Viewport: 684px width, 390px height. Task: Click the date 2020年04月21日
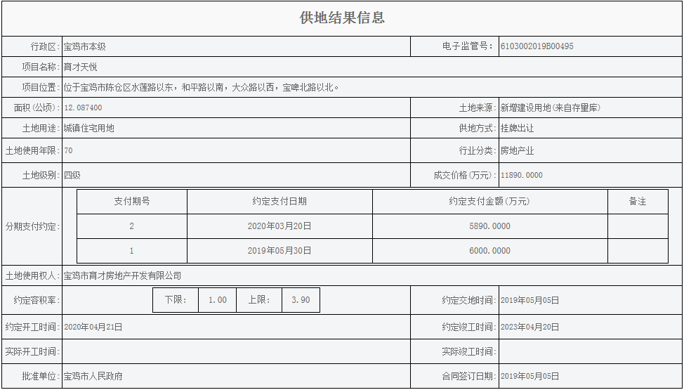(x=93, y=327)
